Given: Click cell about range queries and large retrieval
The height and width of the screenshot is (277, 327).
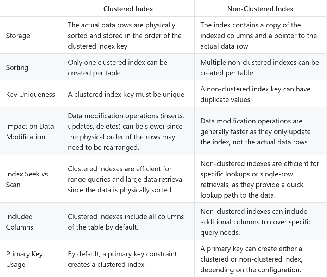Looking at the screenshot, I should click(126, 179).
